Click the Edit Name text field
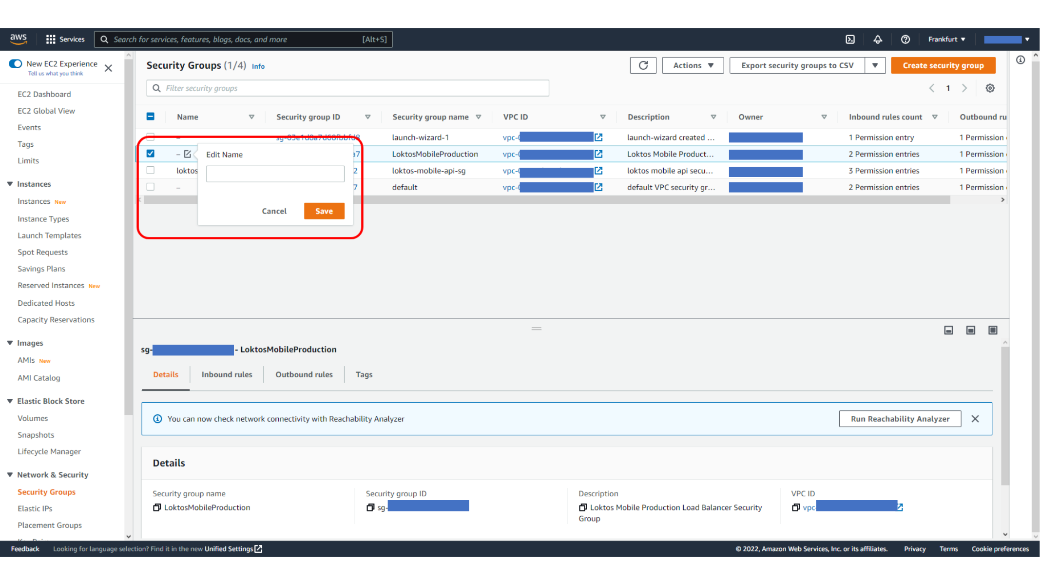 275,174
